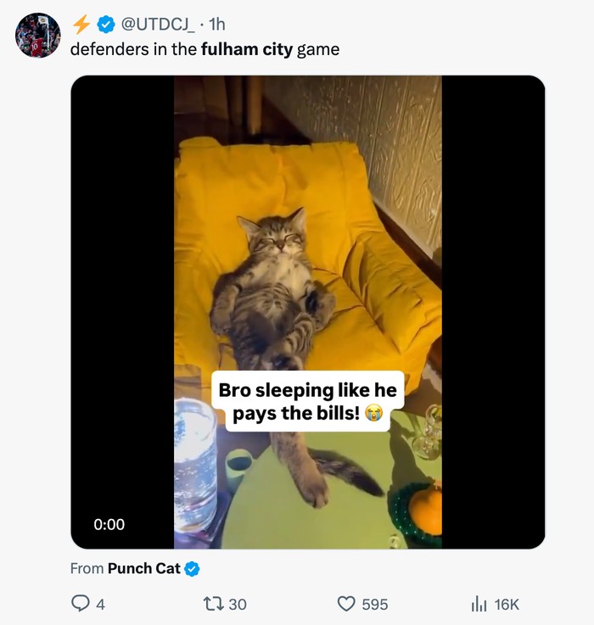Screen dimensions: 594x625
Task: Open the poster's profile avatar
Action: tap(38, 35)
